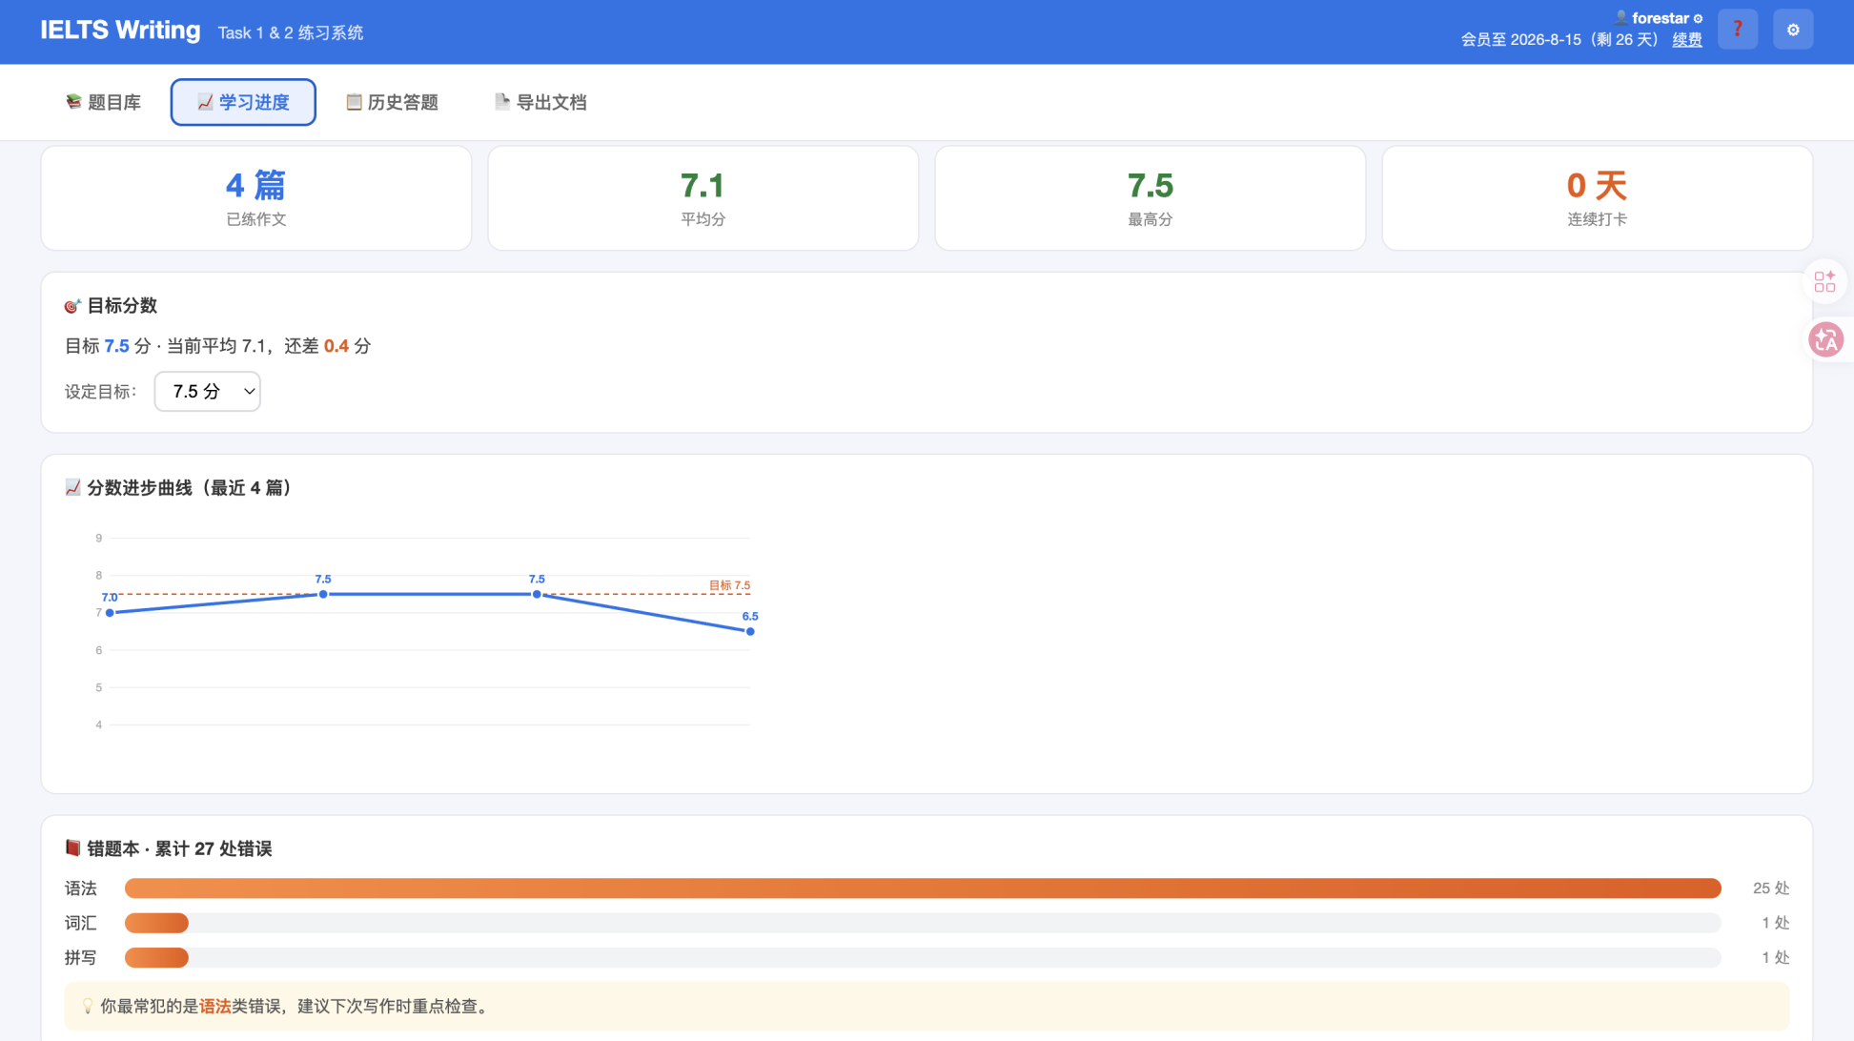Open the grid sparkle floating widget icon
The height and width of the screenshot is (1041, 1854).
pyautogui.click(x=1824, y=281)
